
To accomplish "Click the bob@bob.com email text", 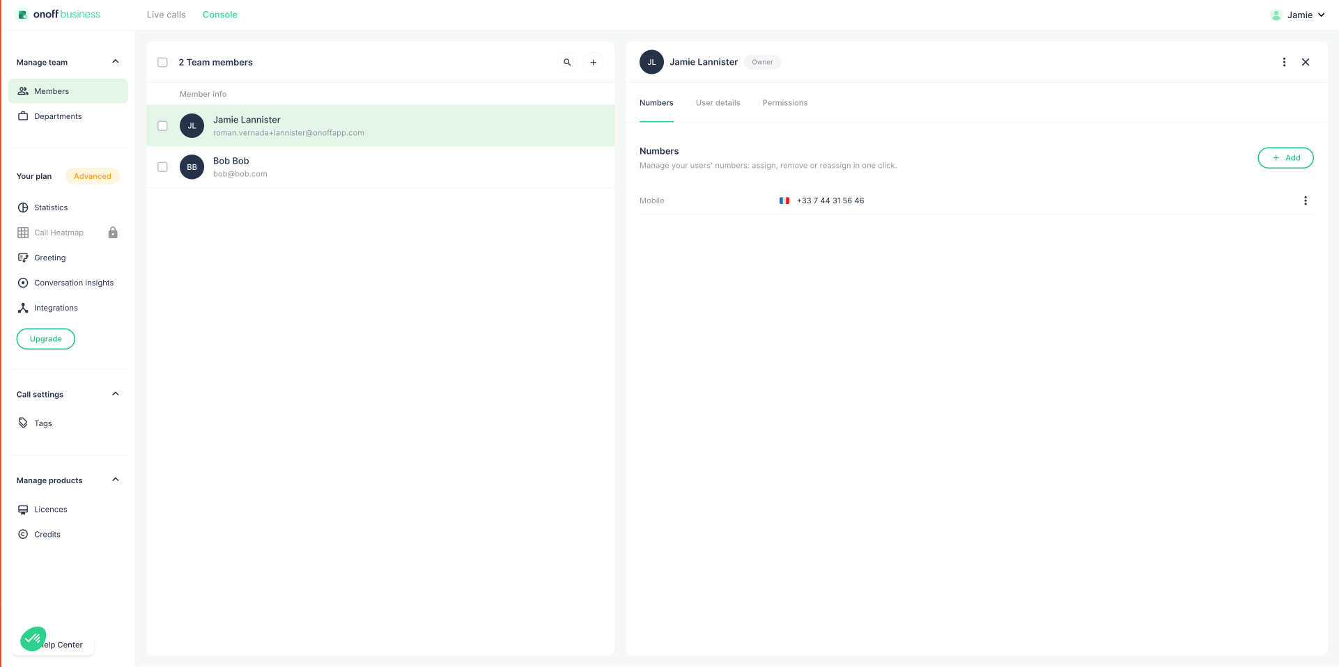I will 240,174.
